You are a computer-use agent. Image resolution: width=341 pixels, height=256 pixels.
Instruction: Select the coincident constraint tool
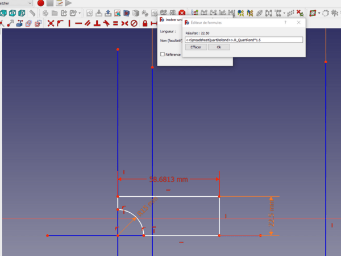[x=51, y=23]
